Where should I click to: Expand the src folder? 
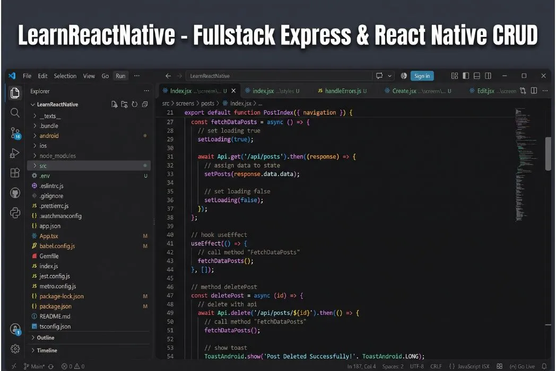89,165
